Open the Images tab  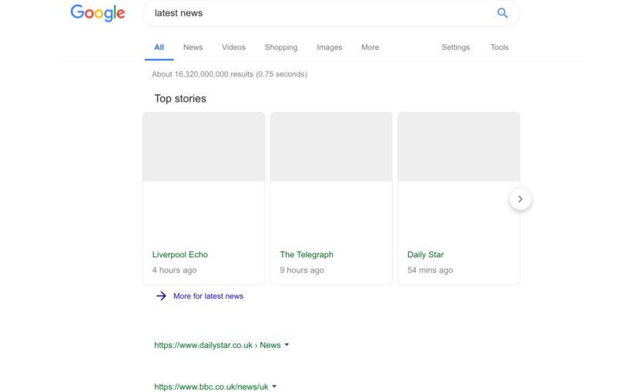329,47
